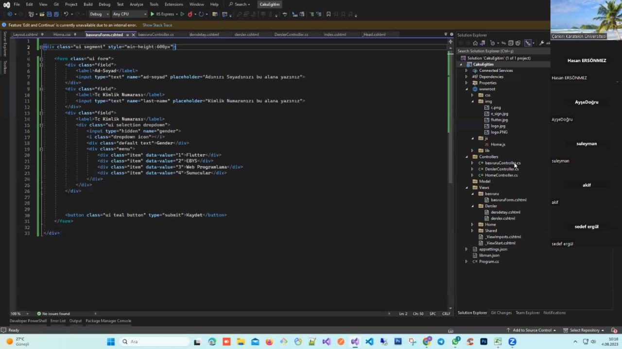Click the Home icon in Solution Explorer
622x349 pixels.
pos(475,43)
